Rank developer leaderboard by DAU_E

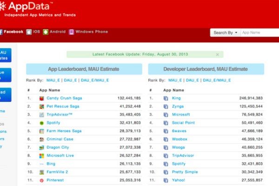(193, 80)
